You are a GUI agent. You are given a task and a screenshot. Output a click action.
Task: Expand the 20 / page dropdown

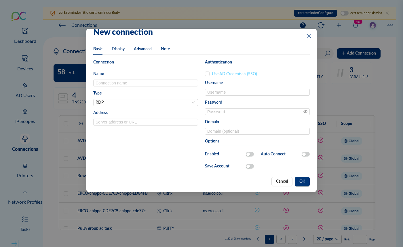click(327, 239)
